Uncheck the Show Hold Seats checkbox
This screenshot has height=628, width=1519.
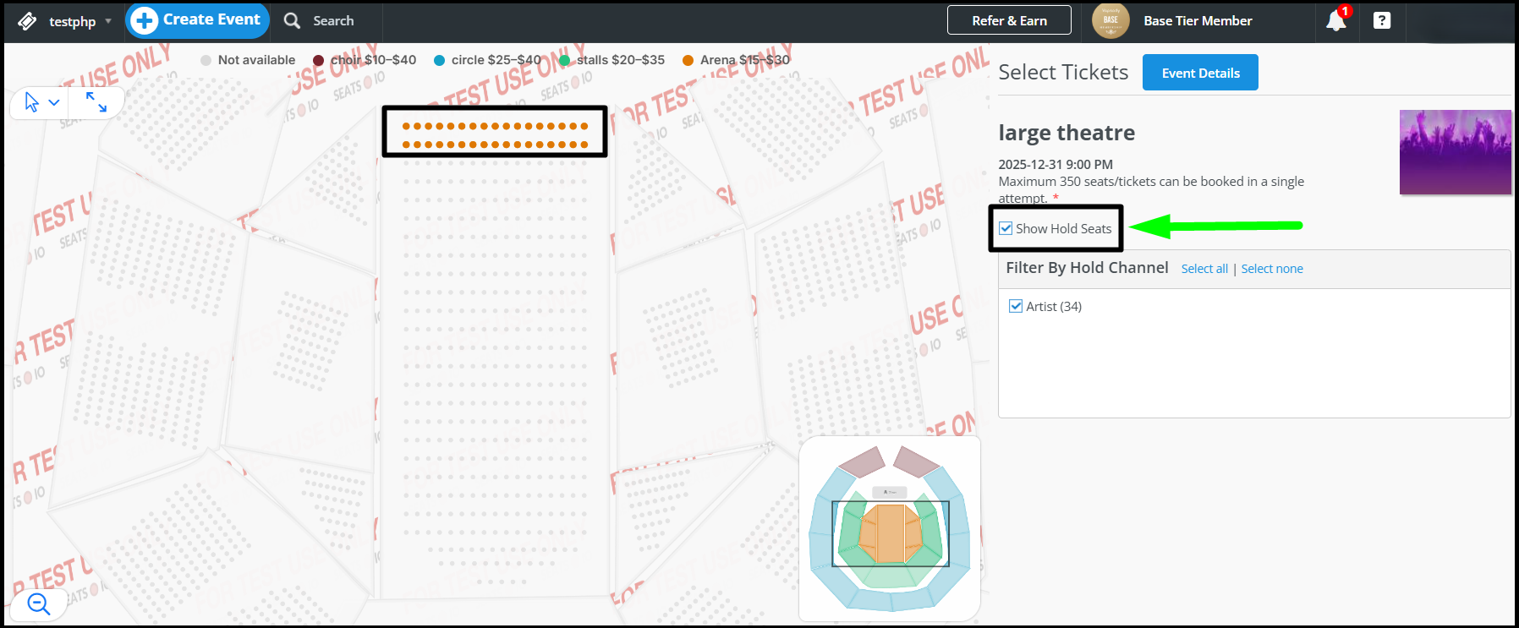click(1006, 228)
